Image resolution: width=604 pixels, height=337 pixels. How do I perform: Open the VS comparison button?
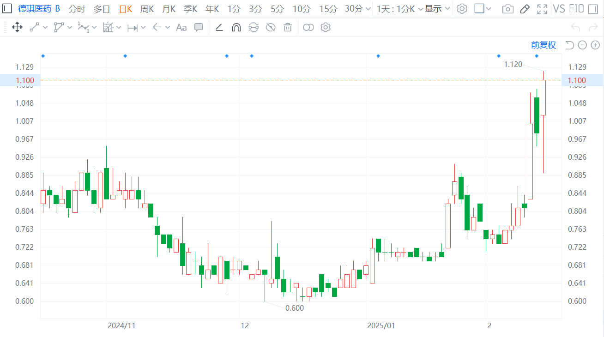pyautogui.click(x=559, y=8)
